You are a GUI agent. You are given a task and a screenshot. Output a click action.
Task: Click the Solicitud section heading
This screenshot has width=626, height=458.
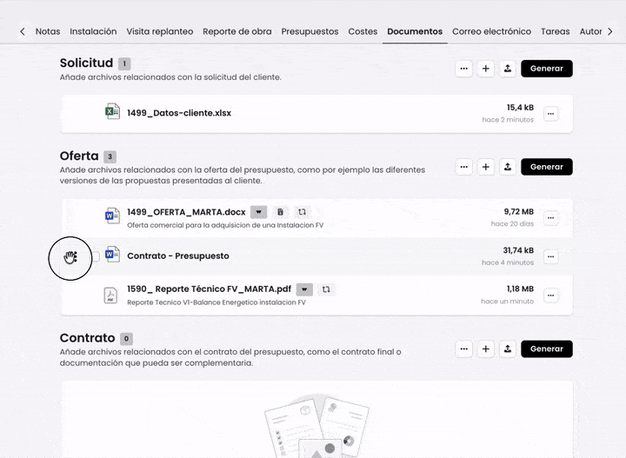[86, 63]
